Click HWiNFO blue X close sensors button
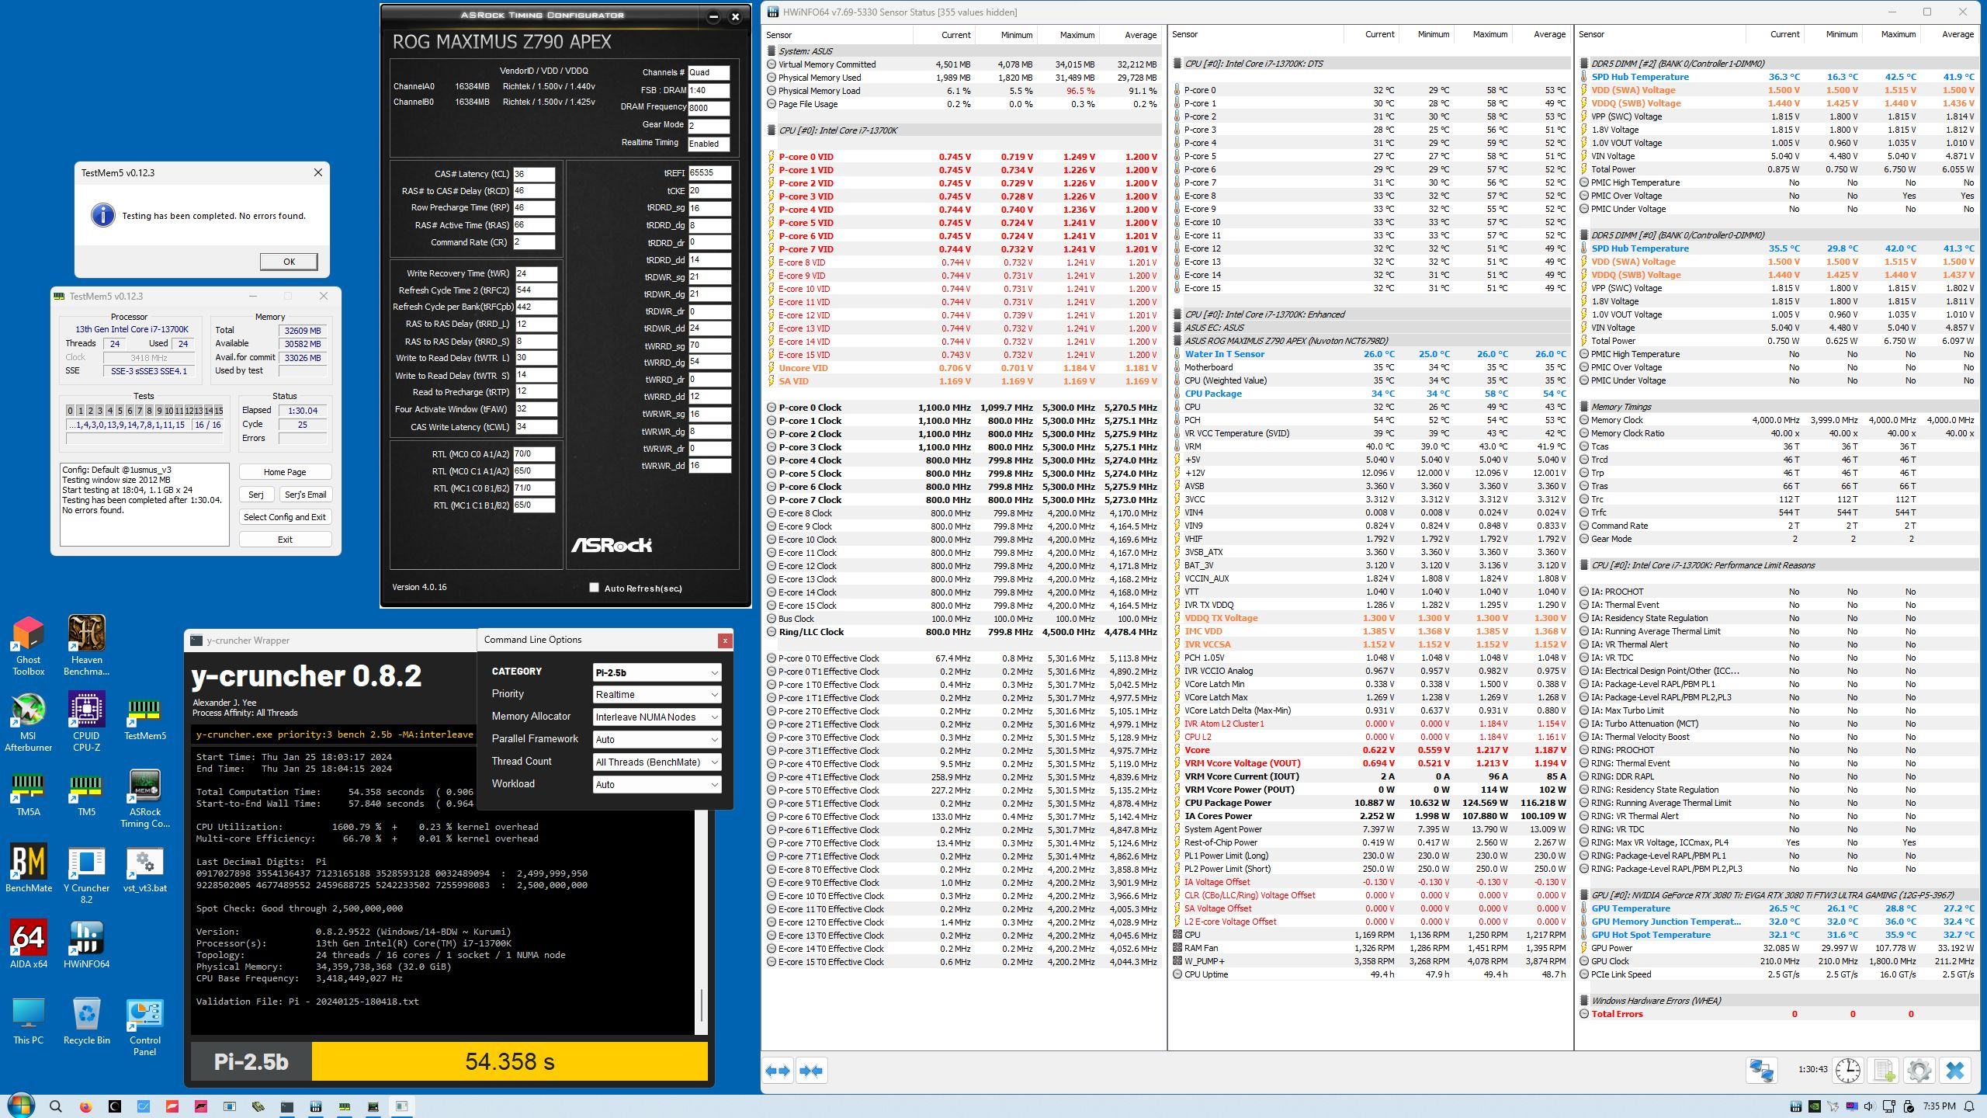This screenshot has height=1118, width=1987. coord(1955,1071)
